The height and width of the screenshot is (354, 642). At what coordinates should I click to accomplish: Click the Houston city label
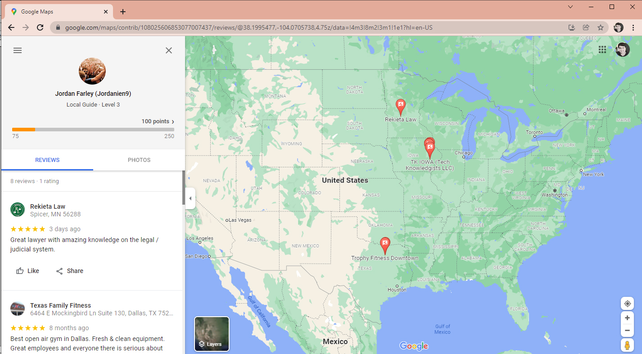click(397, 290)
